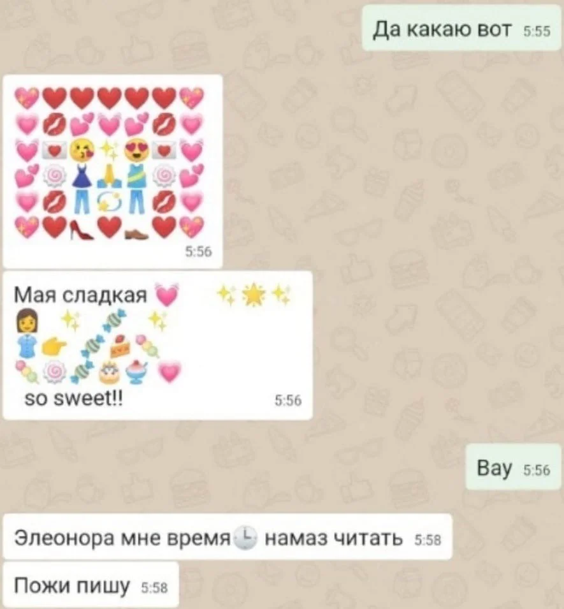
Task: Click the red high-heel shoe emoji
Action: 82,228
